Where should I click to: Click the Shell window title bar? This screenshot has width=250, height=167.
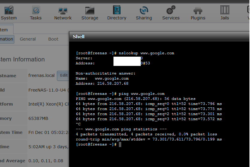click(x=160, y=36)
